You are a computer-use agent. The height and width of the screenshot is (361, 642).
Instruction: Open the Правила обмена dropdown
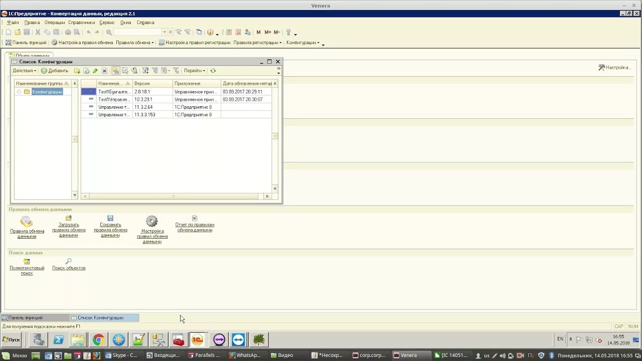pyautogui.click(x=135, y=43)
